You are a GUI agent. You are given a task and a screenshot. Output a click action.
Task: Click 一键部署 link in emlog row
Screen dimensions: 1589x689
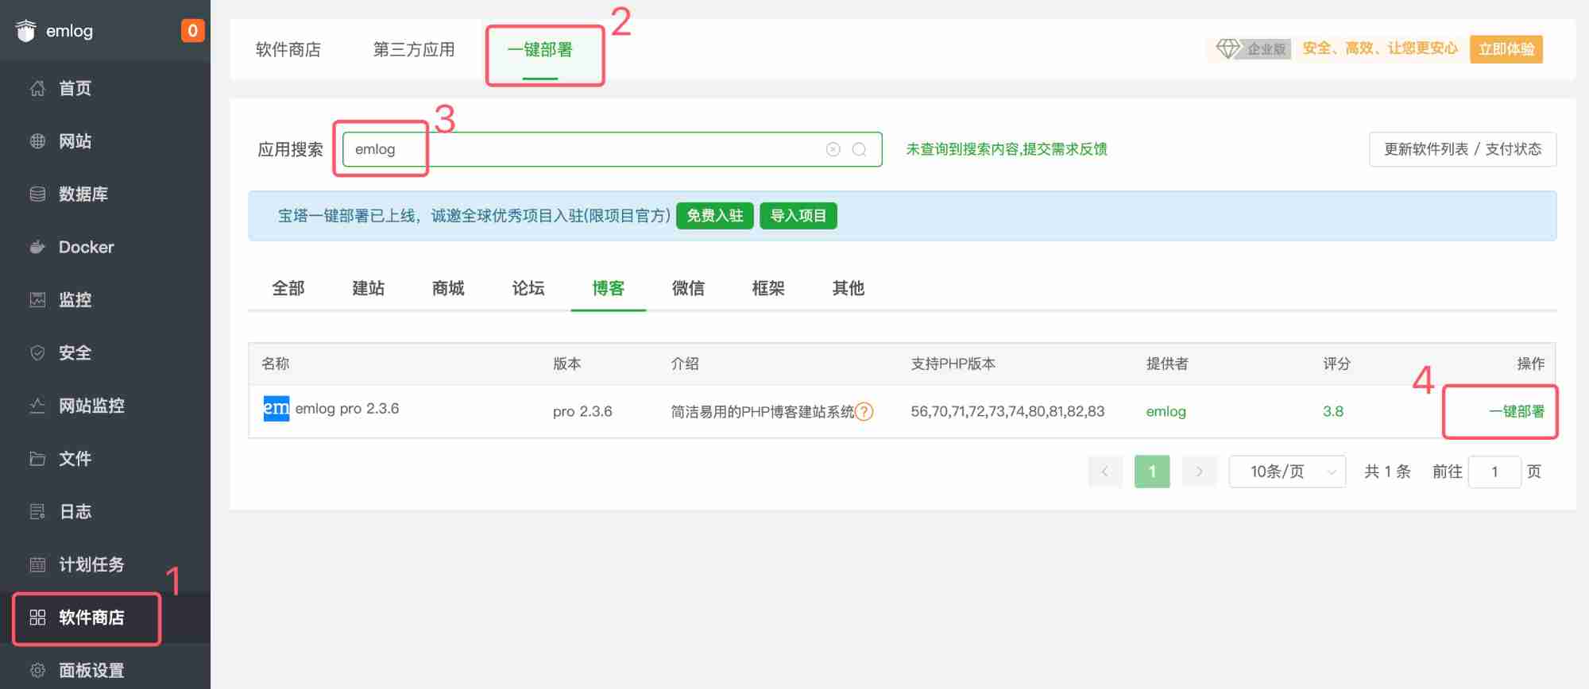[1516, 411]
